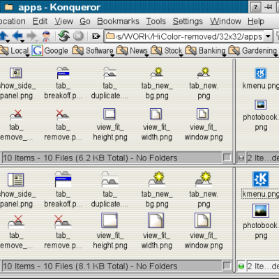The image size is (279, 279).
Task: Open the Up directory history dropdown arrow
Action: pyautogui.click(x=8, y=41)
